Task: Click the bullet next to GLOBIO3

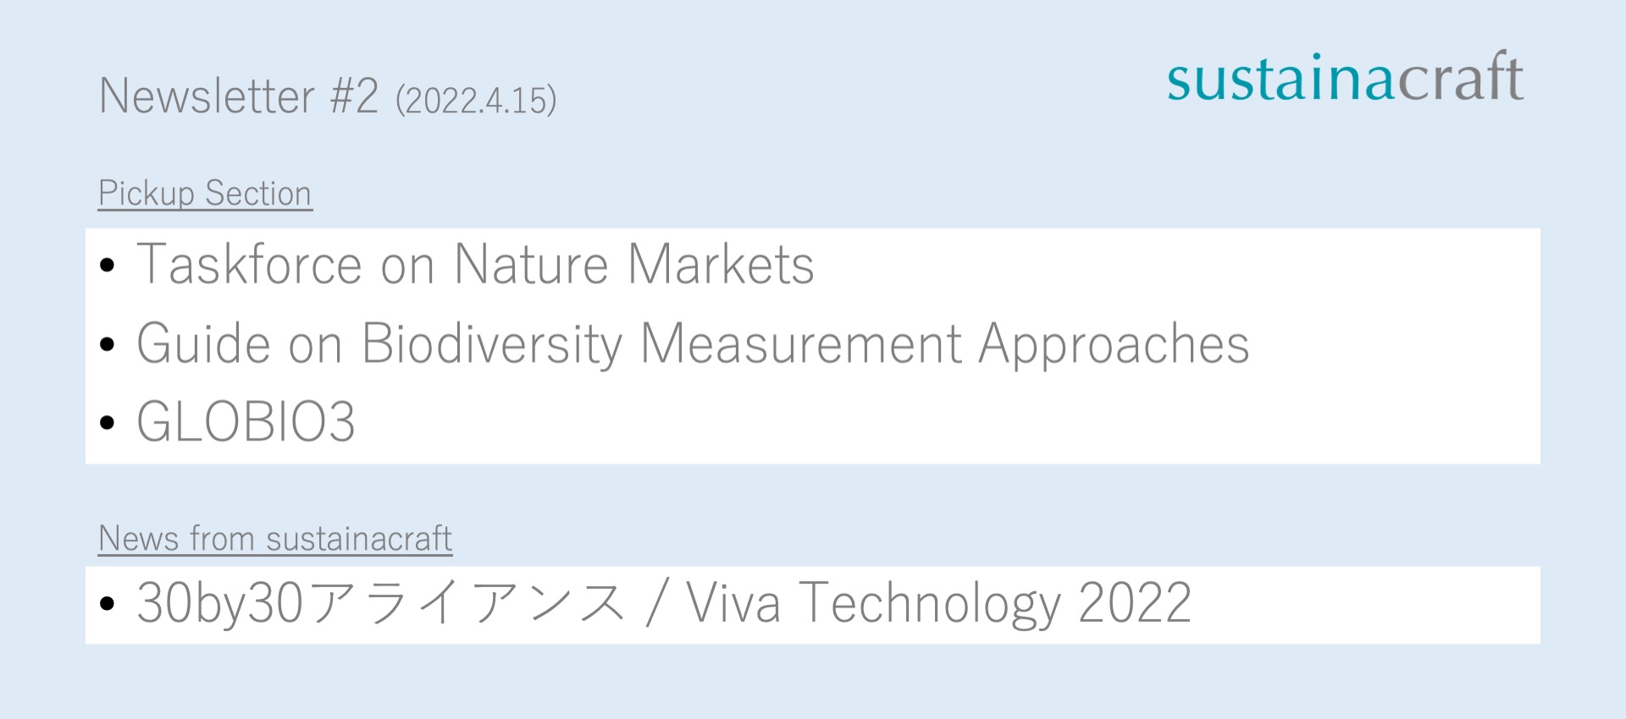Action: pos(107,422)
